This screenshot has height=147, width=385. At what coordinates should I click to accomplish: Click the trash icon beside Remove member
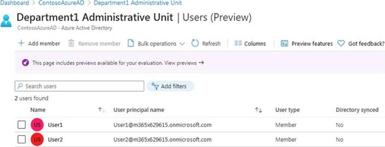71,43
